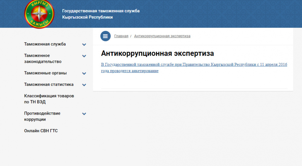This screenshot has width=302, height=166.
Task: Open the Онлайн СВН ГТС link
Action: point(41,131)
